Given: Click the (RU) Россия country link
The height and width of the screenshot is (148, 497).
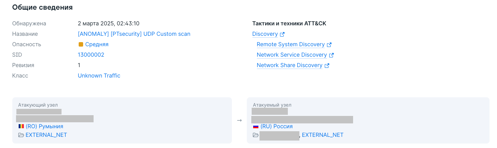Looking at the screenshot, I should 277,126.
